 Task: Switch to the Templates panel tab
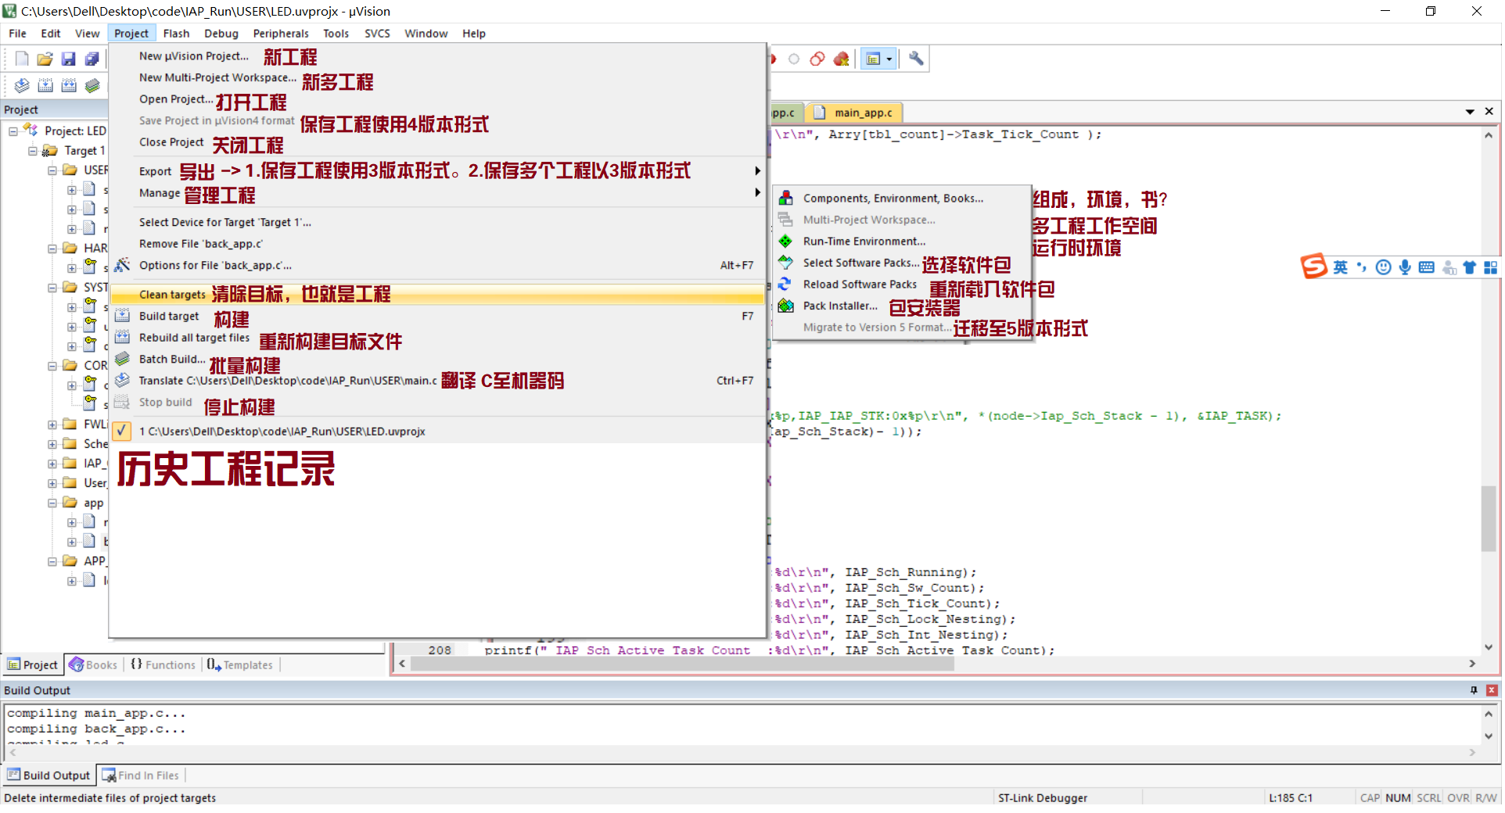tap(239, 664)
